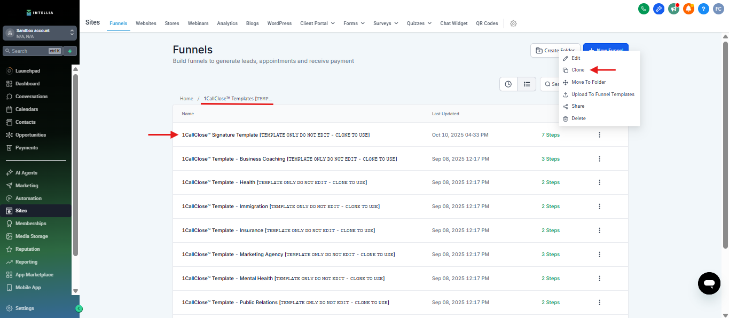Image resolution: width=729 pixels, height=318 pixels.
Task: Open the Sandbox account switcher
Action: point(40,33)
